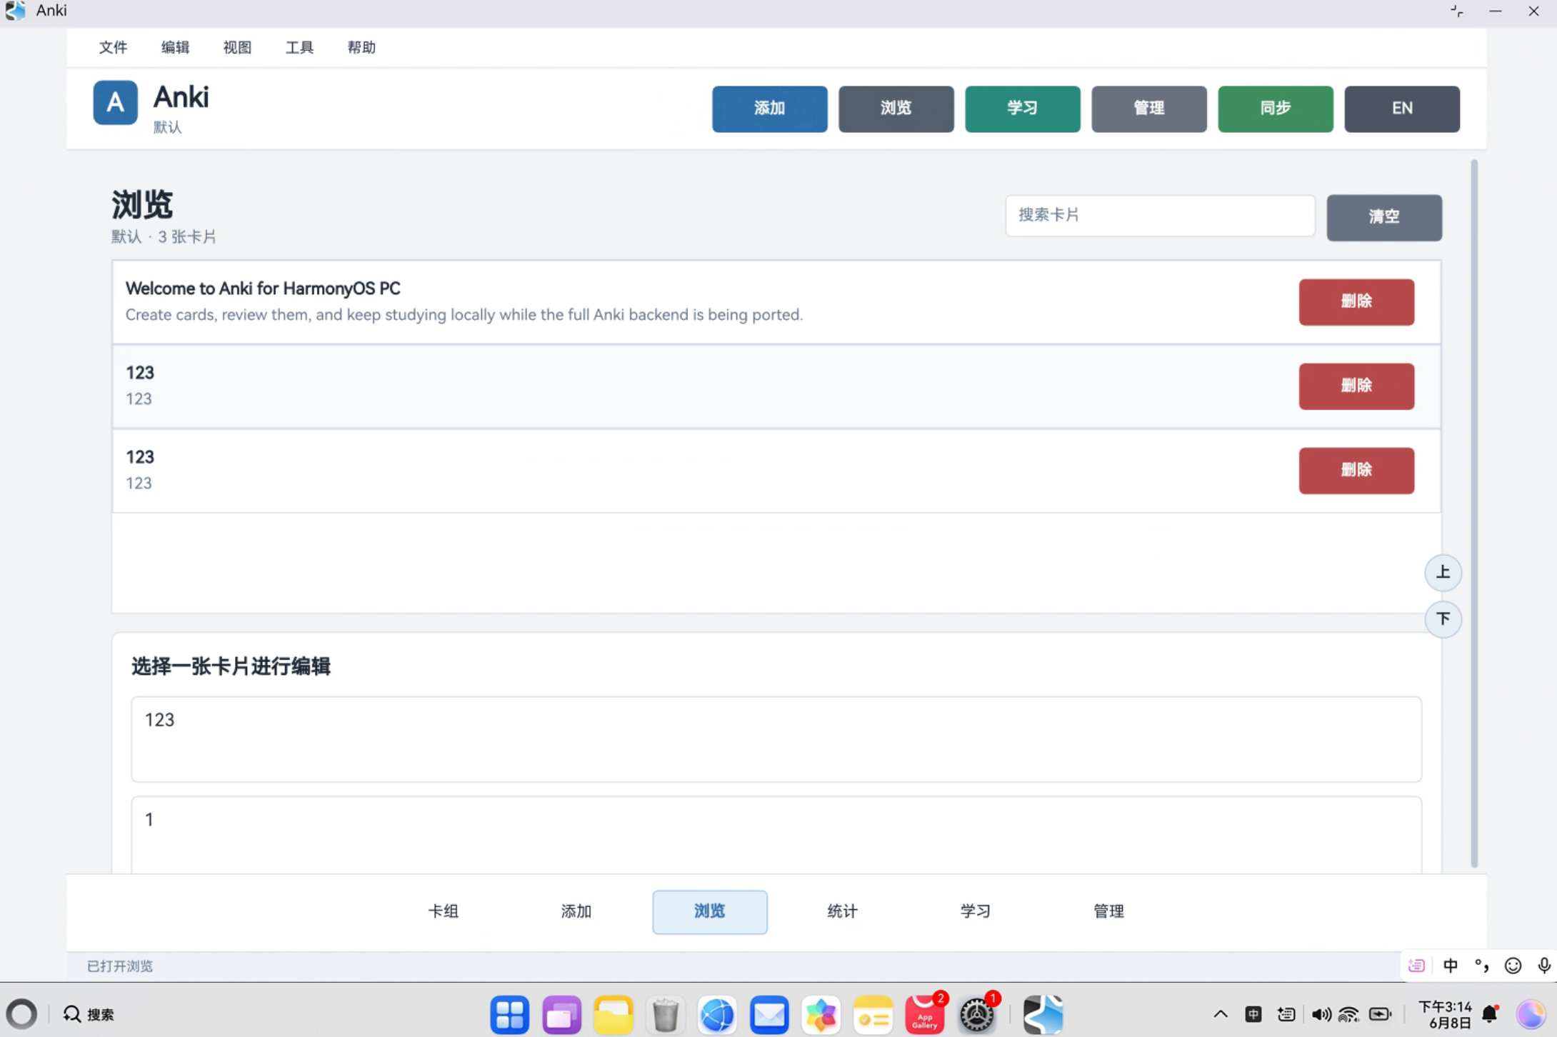
Task: Open the Wi-Fi tray icon
Action: point(1349,1014)
